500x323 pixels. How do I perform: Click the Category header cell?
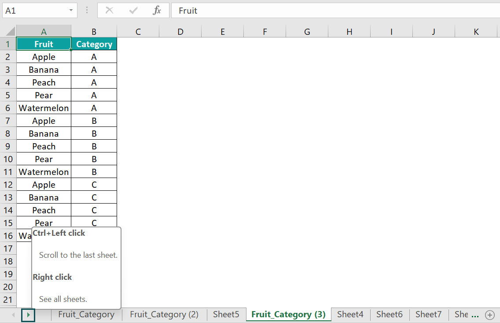(x=94, y=44)
